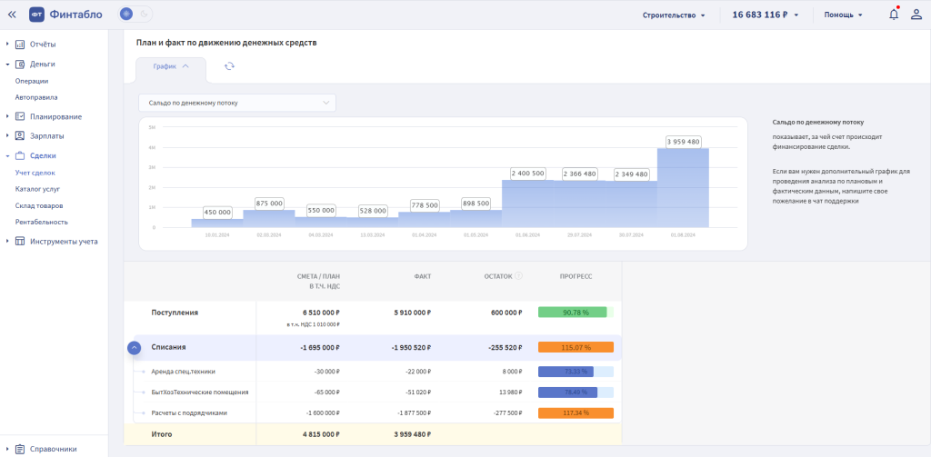Click the remaining value -277 500 ₽
The height and width of the screenshot is (457, 931).
506,413
